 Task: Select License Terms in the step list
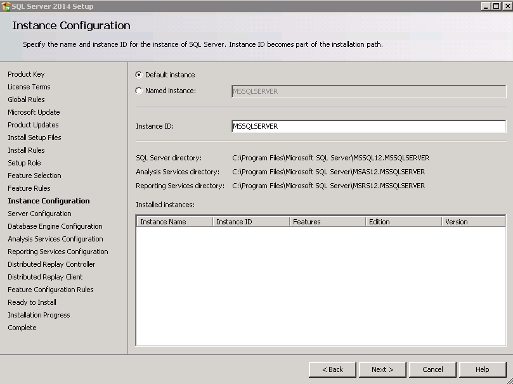[29, 87]
